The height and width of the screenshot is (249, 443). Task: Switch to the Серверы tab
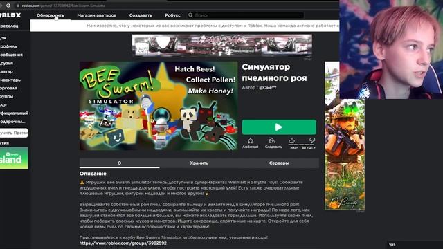tap(279, 163)
